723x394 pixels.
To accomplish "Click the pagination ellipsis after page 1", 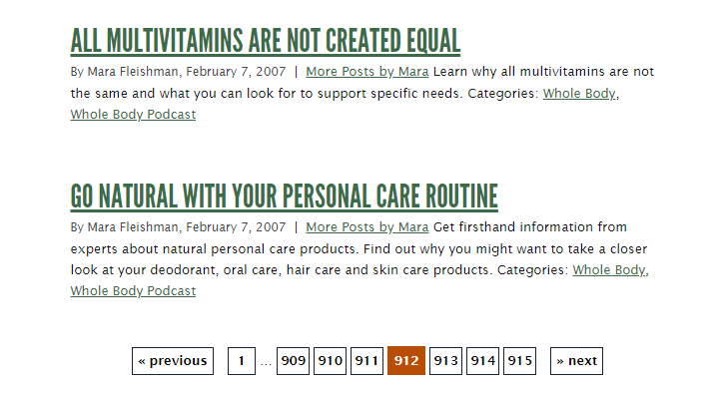I will pyautogui.click(x=266, y=363).
